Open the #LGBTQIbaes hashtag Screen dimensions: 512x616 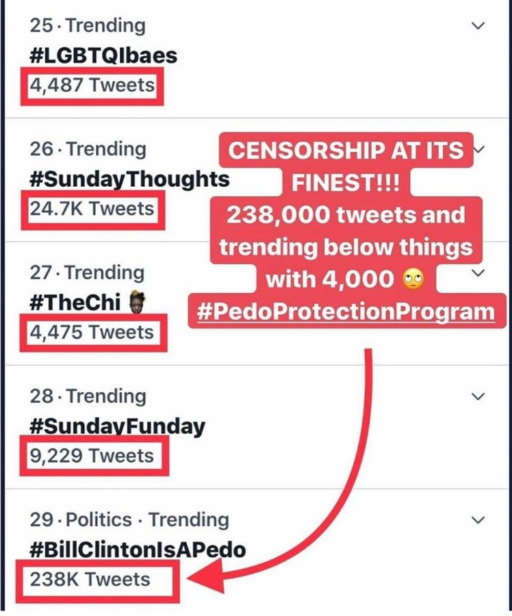tap(103, 55)
